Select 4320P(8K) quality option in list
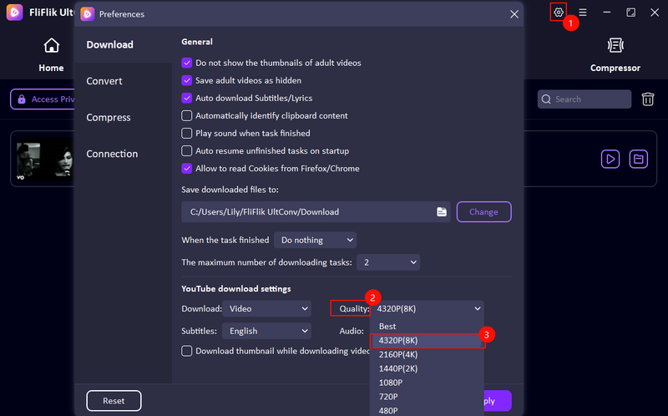The image size is (668, 416). (428, 341)
